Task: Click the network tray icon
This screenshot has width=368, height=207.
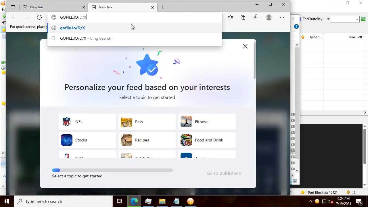Action: coord(324,201)
